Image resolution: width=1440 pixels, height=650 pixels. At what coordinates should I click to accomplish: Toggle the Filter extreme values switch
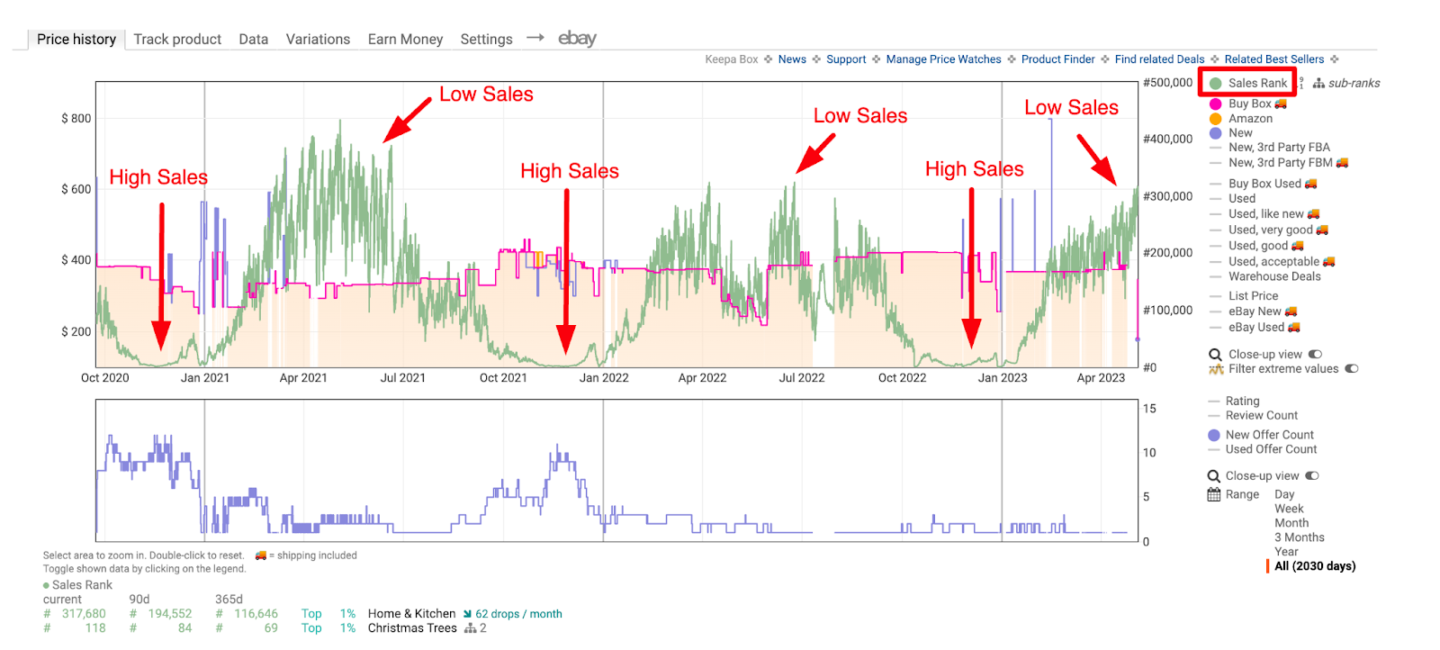pos(1351,369)
